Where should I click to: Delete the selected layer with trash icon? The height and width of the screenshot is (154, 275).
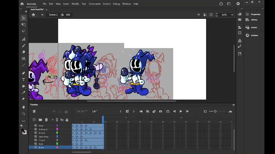click(46, 120)
